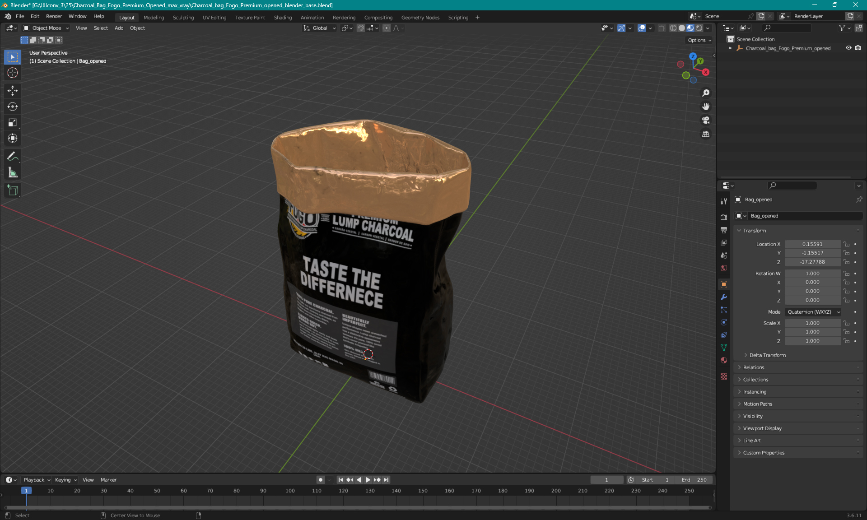Open the rotation Mode Quaternion dropdown
Viewport: 867px width, 520px height.
pyautogui.click(x=813, y=312)
